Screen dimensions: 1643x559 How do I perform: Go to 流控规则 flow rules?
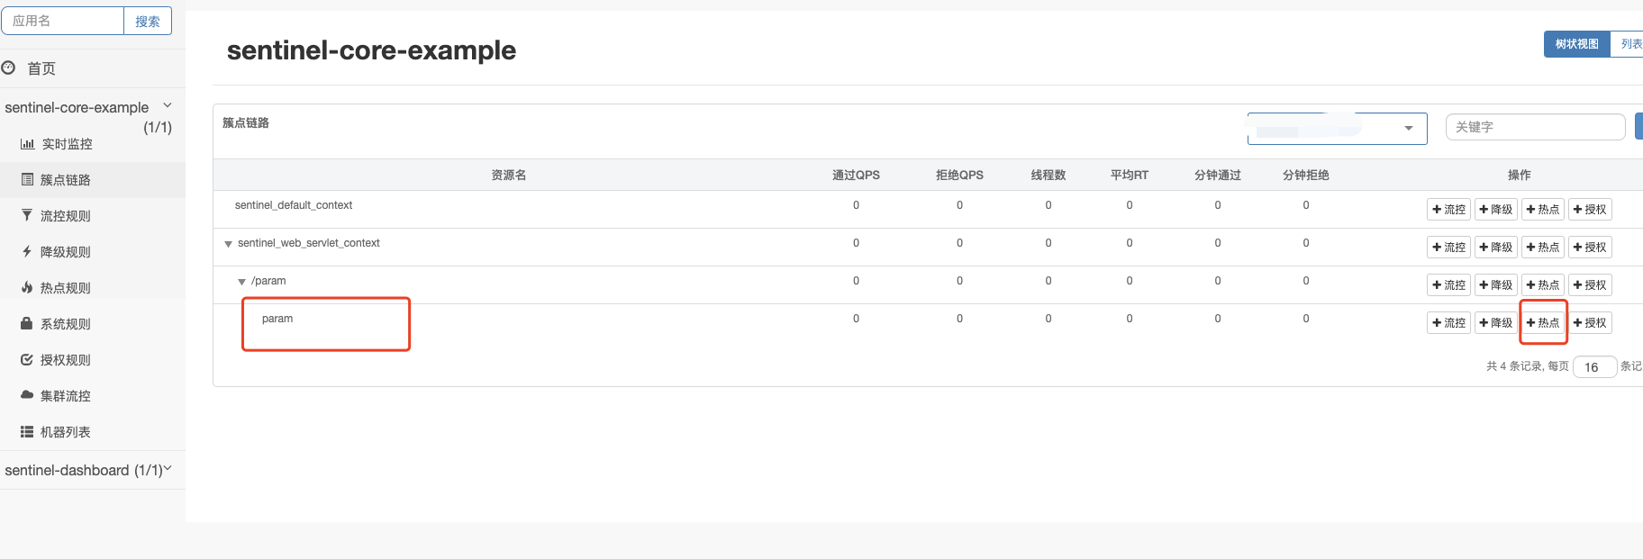click(66, 216)
